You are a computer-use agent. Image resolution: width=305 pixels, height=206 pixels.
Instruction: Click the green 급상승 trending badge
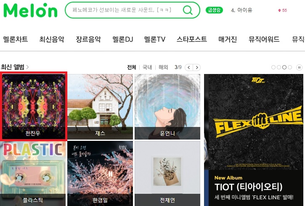pyautogui.click(x=214, y=10)
